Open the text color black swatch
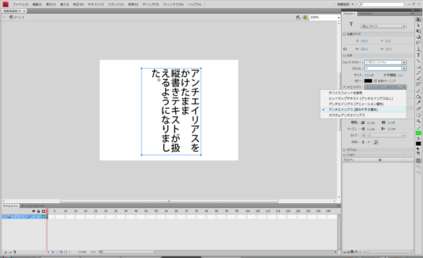The width and height of the screenshot is (423, 258). pos(368,81)
